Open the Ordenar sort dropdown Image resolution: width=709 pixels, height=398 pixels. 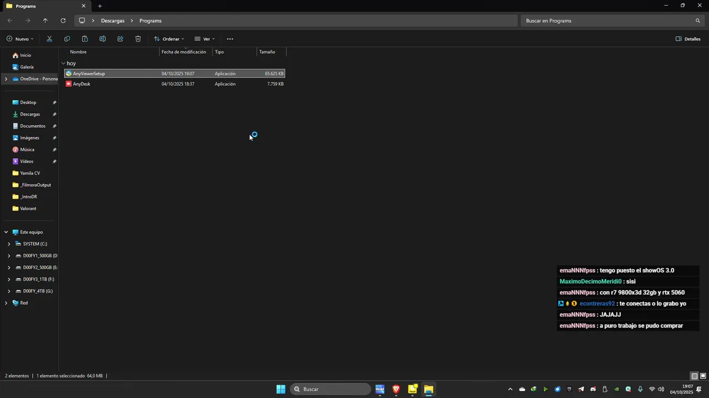[x=169, y=39]
